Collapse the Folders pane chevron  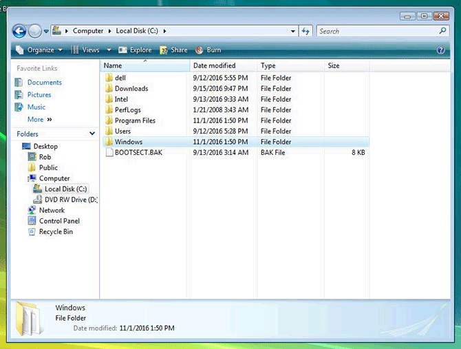(x=92, y=134)
